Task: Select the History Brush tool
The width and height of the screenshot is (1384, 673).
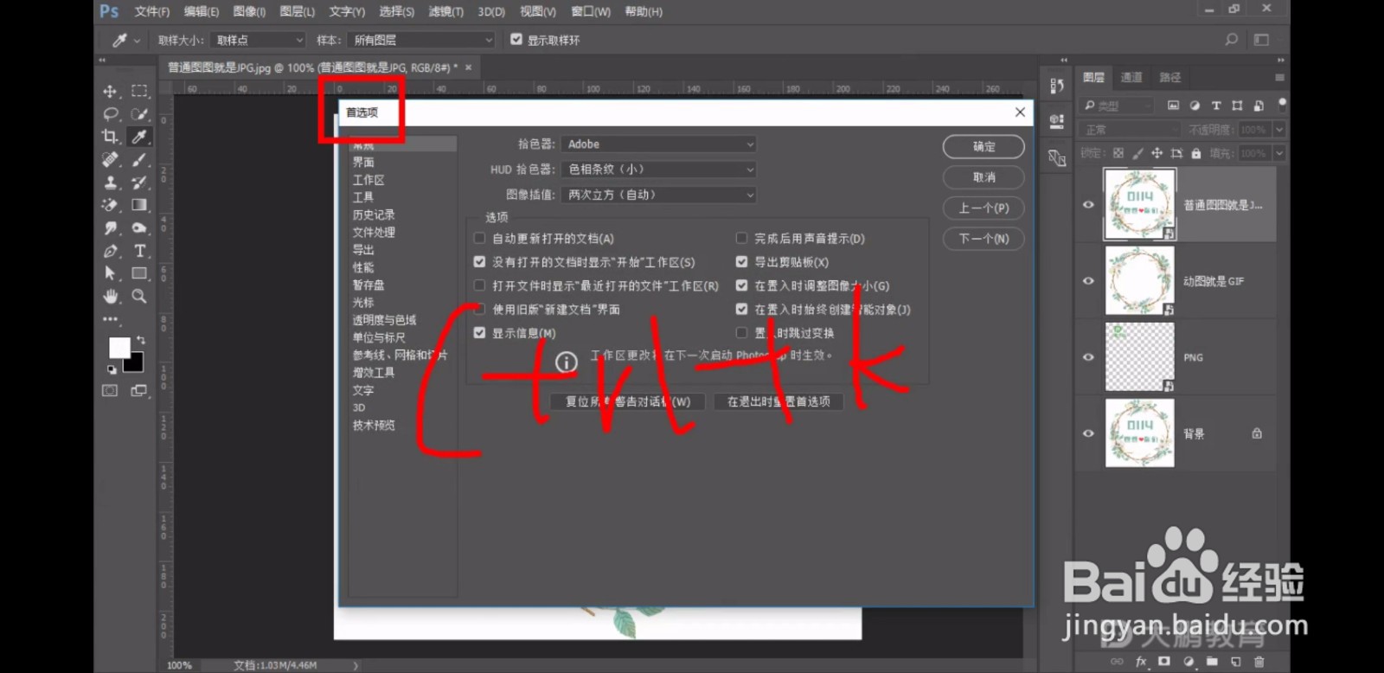Action: [138, 183]
